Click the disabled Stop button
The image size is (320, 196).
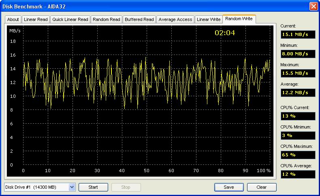click(x=126, y=187)
